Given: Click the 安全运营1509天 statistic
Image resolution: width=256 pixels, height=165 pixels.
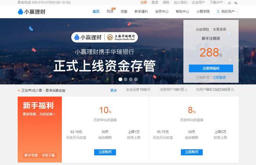Looking at the screenshot, I should pyautogui.click(x=138, y=90).
